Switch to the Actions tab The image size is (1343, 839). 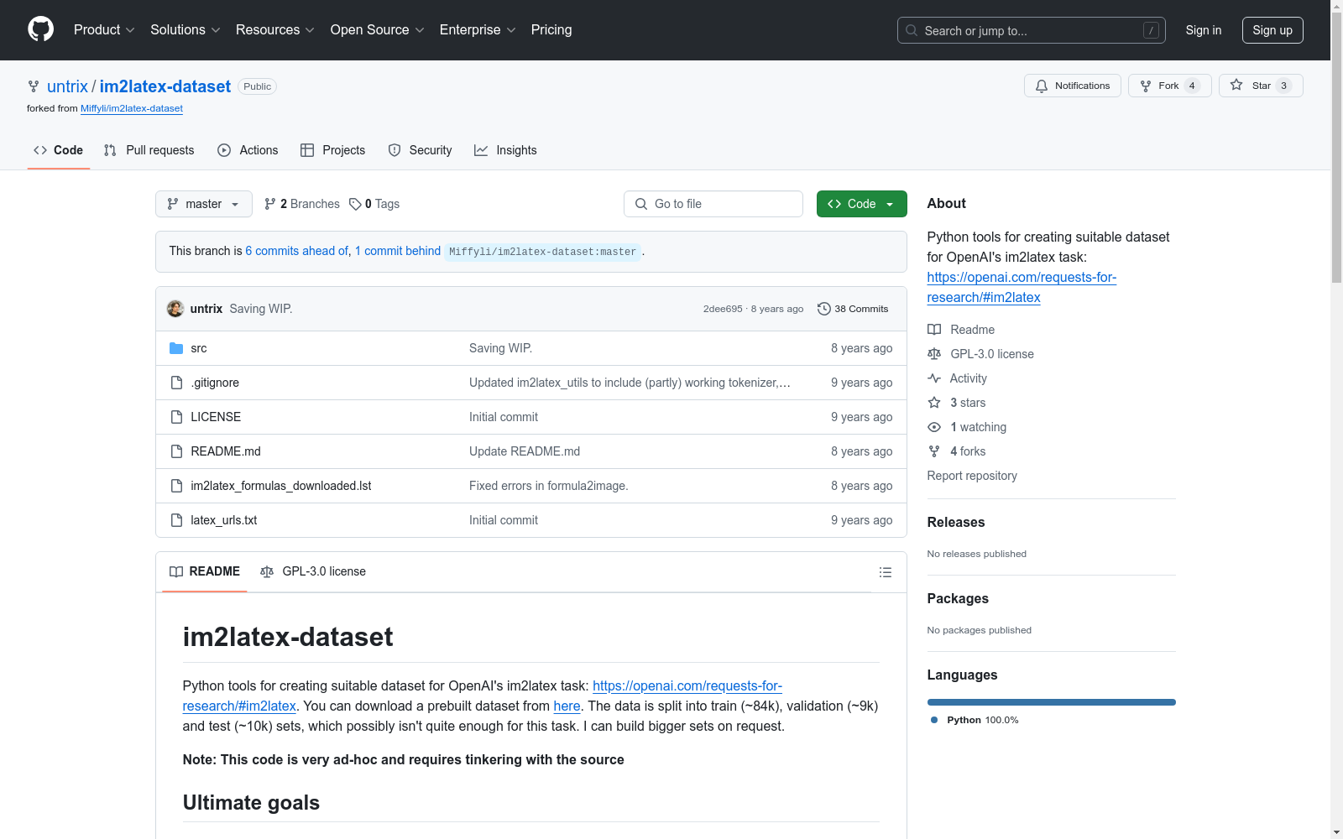[x=248, y=150]
